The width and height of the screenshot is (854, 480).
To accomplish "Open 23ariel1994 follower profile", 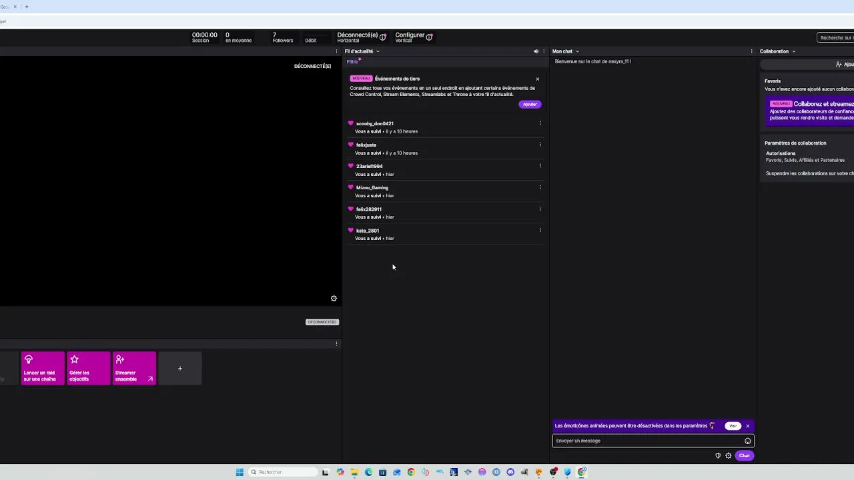I will pyautogui.click(x=370, y=167).
